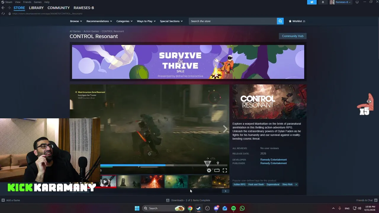
Task: Click the Action Games breadcrumb
Action: [x=91, y=31]
